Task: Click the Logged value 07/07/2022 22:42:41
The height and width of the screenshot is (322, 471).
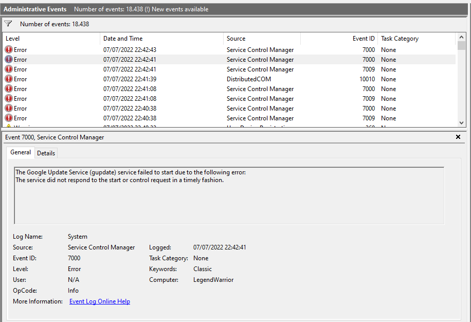Action: pyautogui.click(x=220, y=247)
